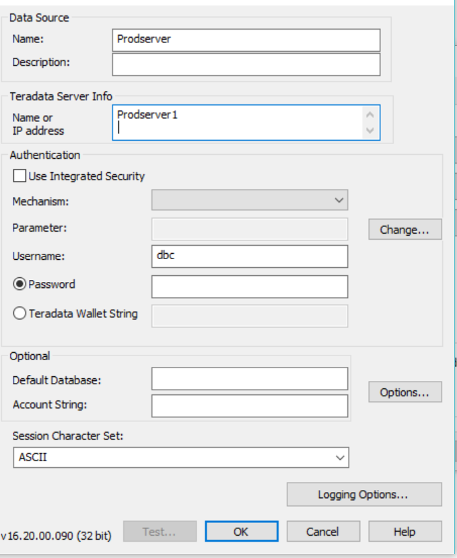This screenshot has height=558, width=457.
Task: Click the Data Source Name field
Action: click(x=246, y=40)
